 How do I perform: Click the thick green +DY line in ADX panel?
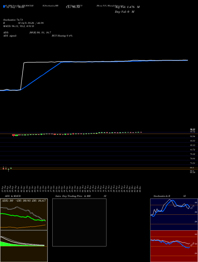23,217
